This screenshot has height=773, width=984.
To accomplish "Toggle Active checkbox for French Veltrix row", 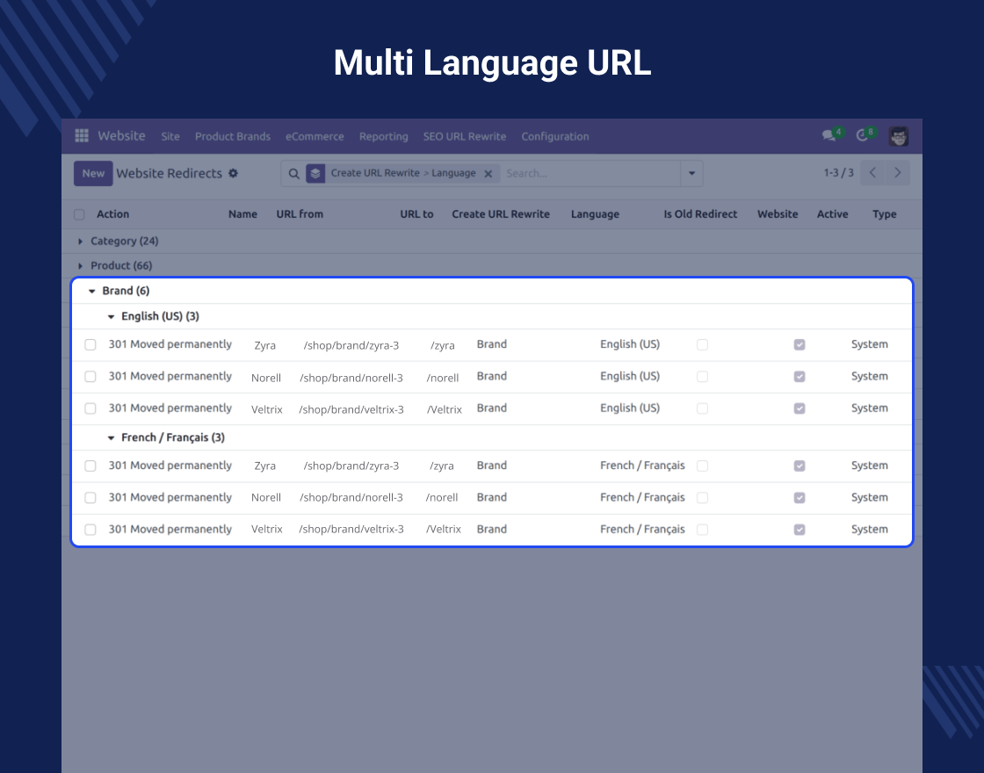I will tap(799, 530).
